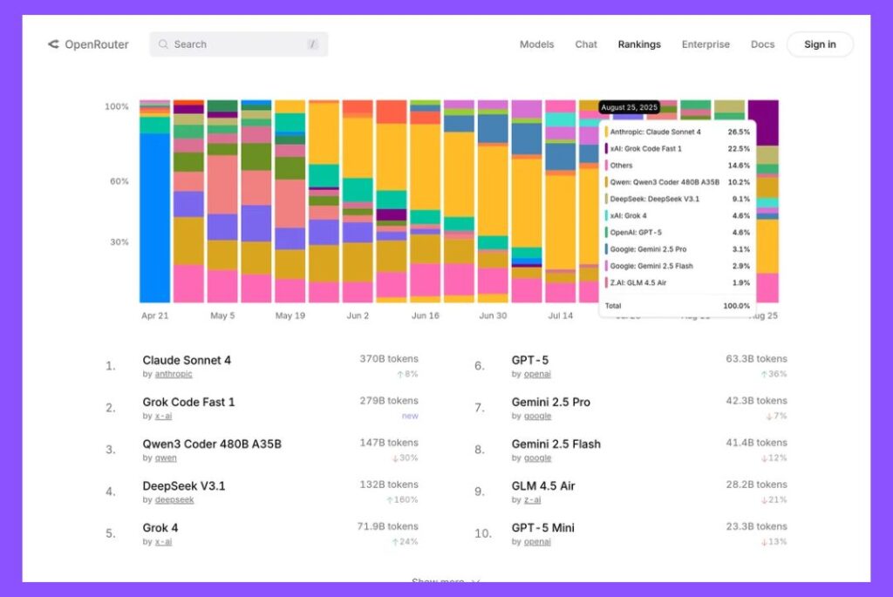893x597 pixels.
Task: Click the 42.3B tokens value
Action: pos(756,401)
